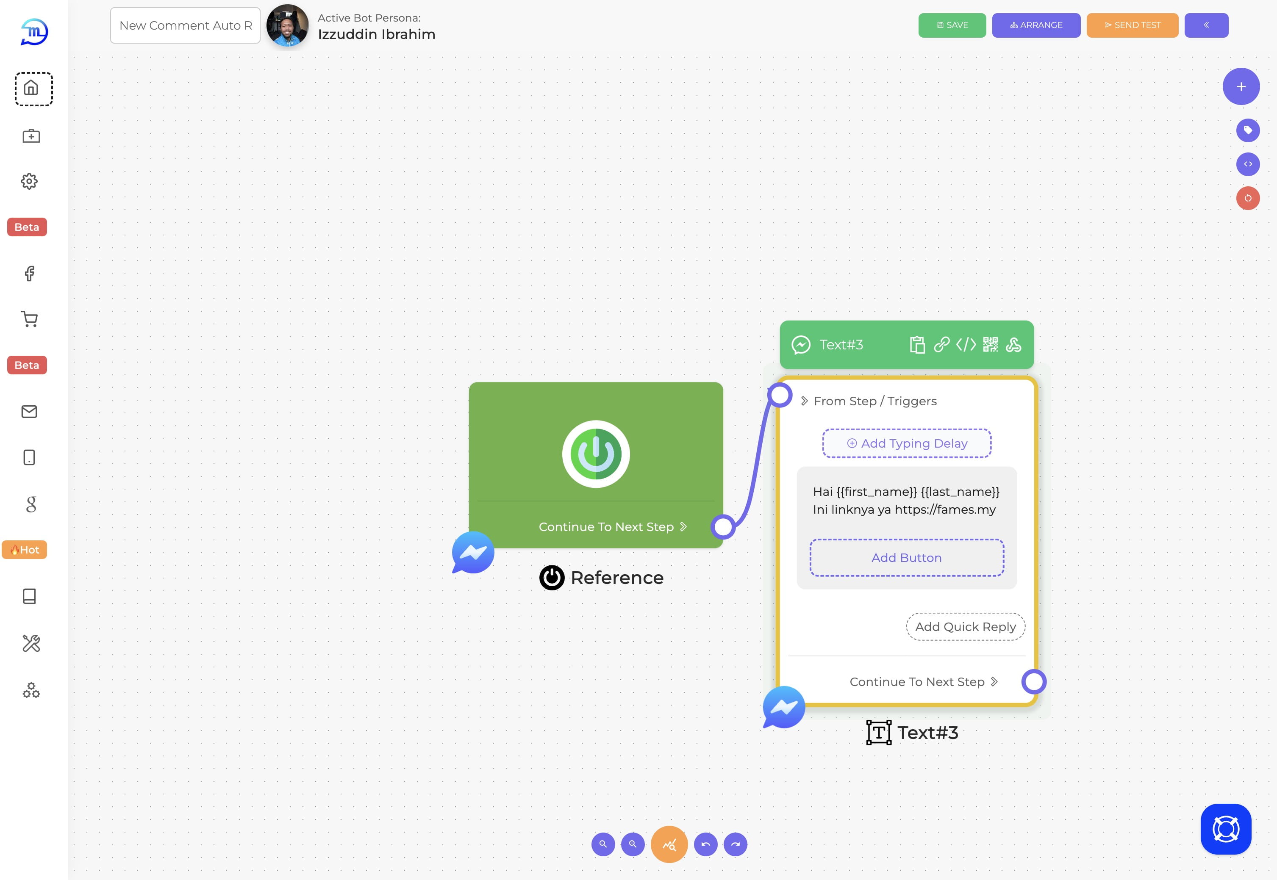1277x880 pixels.
Task: Click Add Typing Delay toggle button
Action: (907, 443)
